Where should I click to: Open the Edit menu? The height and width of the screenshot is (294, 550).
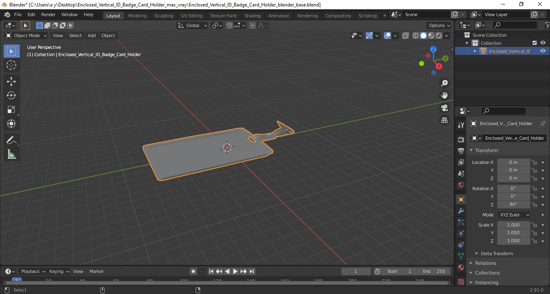31,15
